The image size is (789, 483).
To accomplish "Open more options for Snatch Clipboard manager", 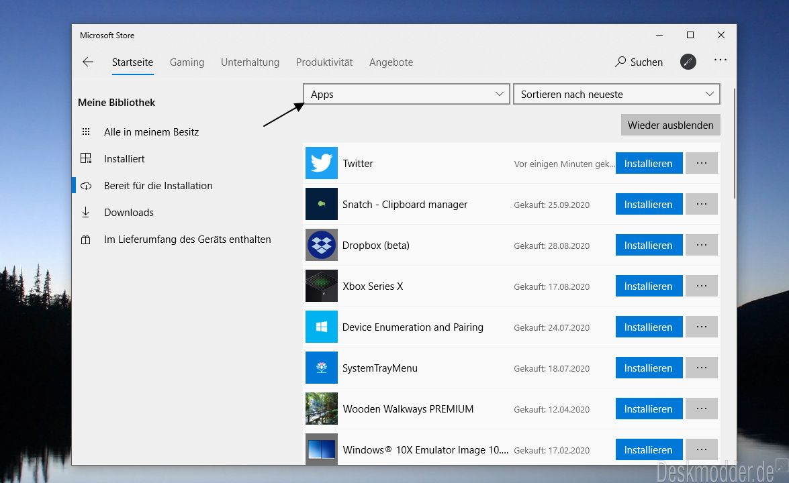I will point(702,203).
